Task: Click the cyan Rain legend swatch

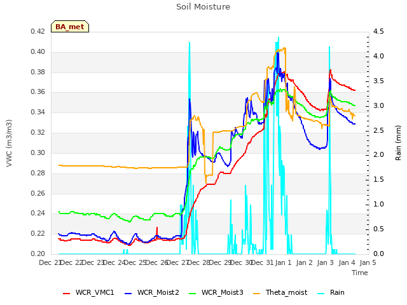Action: click(x=321, y=294)
